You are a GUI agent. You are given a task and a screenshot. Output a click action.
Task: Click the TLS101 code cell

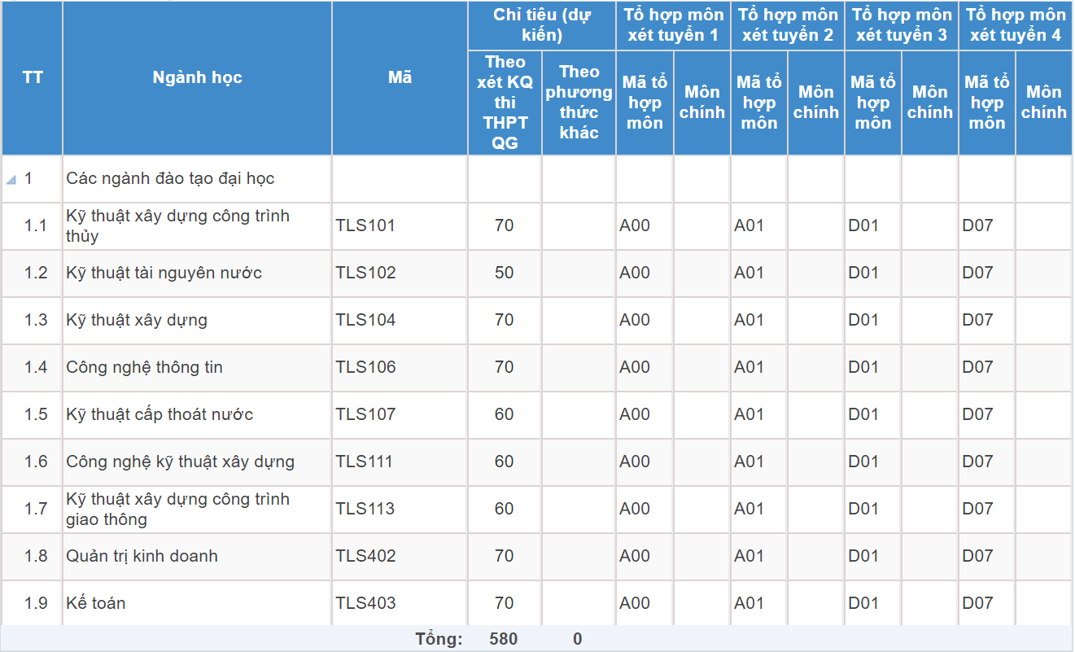365,225
